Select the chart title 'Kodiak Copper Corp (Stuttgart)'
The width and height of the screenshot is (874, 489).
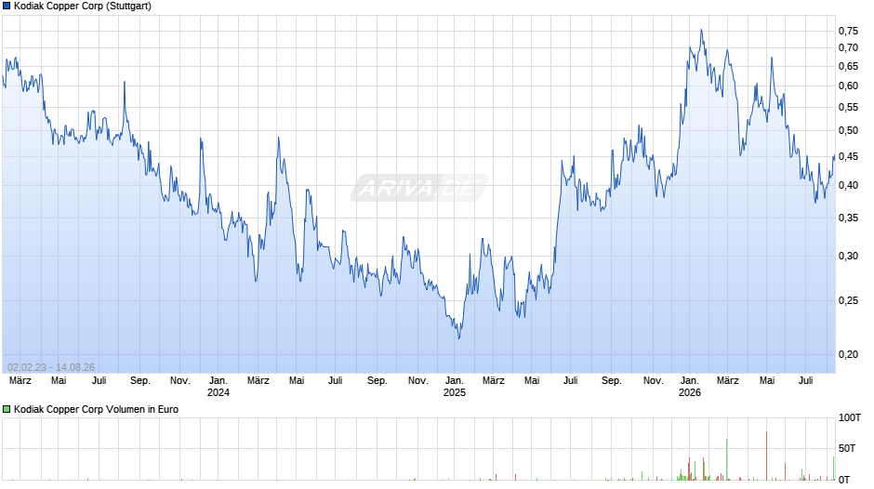coord(83,7)
